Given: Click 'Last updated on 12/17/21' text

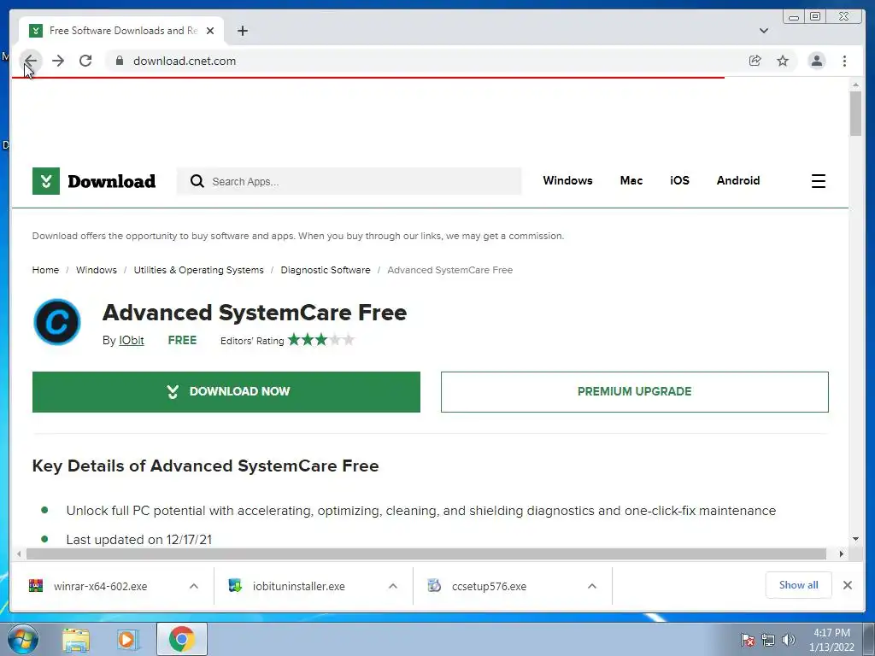Looking at the screenshot, I should tap(139, 540).
